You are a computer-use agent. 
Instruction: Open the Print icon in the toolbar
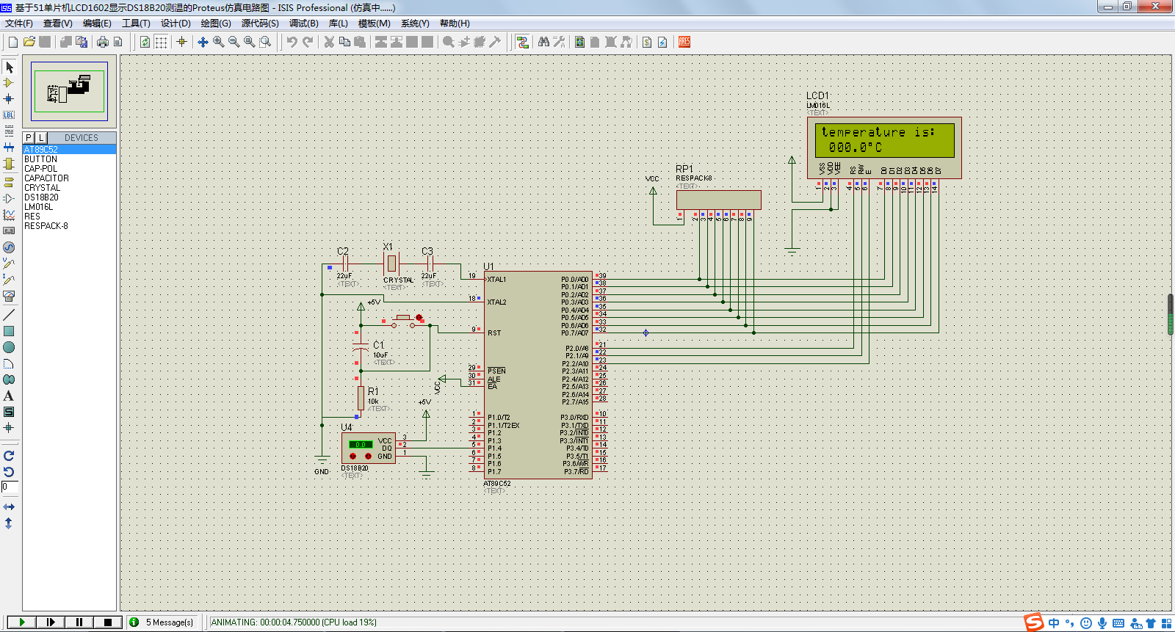(x=103, y=42)
